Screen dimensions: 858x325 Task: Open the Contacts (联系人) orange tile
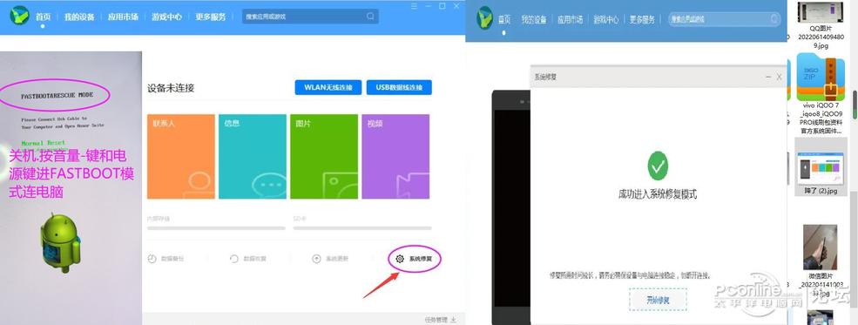[x=181, y=157]
